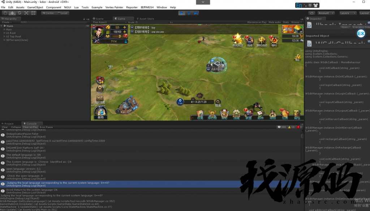The height and width of the screenshot is (211, 370).
Task: Switch to the Asset Store tab
Action: point(145,19)
